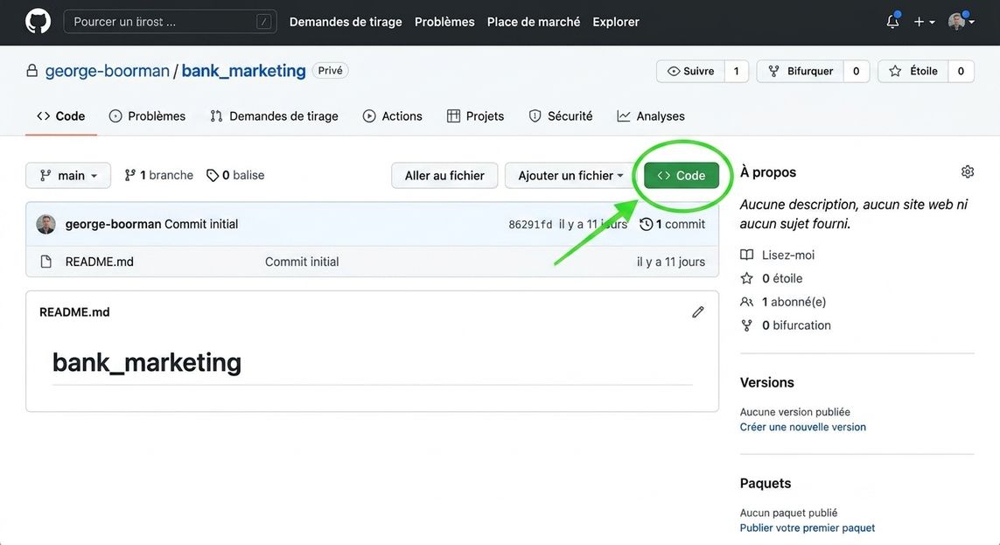Click the bank_marketing README heading

click(x=147, y=362)
